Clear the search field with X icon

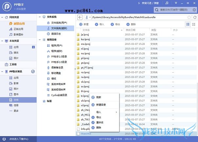(194, 10)
